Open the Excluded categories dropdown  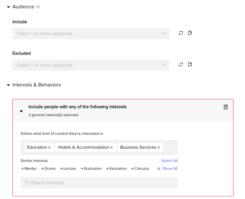point(91,65)
